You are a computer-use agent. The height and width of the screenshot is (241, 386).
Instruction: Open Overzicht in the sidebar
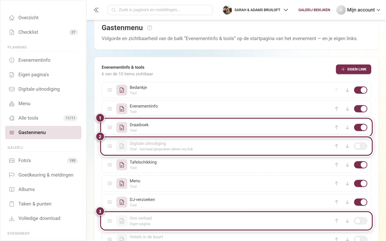pos(43,18)
